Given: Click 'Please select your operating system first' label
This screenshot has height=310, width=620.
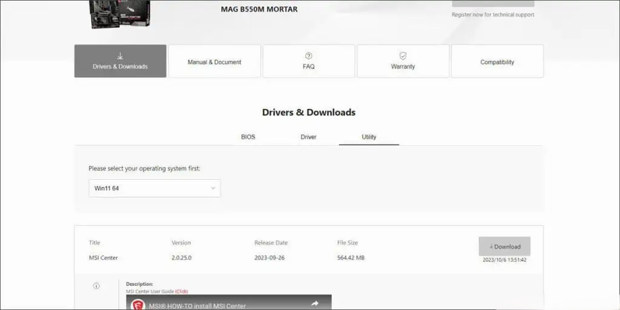Looking at the screenshot, I should pyautogui.click(x=144, y=168).
